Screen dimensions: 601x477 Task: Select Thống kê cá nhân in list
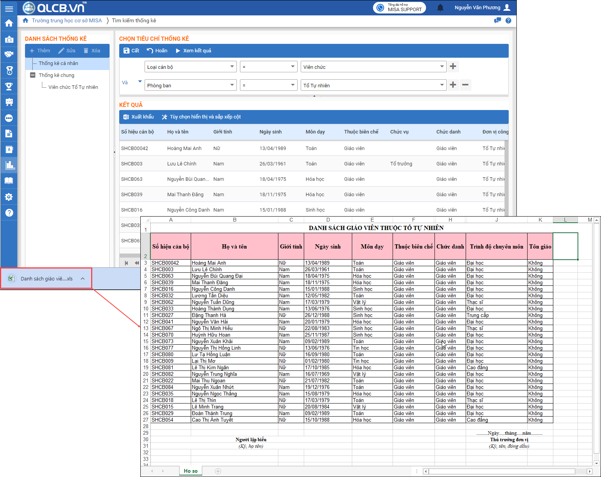58,63
